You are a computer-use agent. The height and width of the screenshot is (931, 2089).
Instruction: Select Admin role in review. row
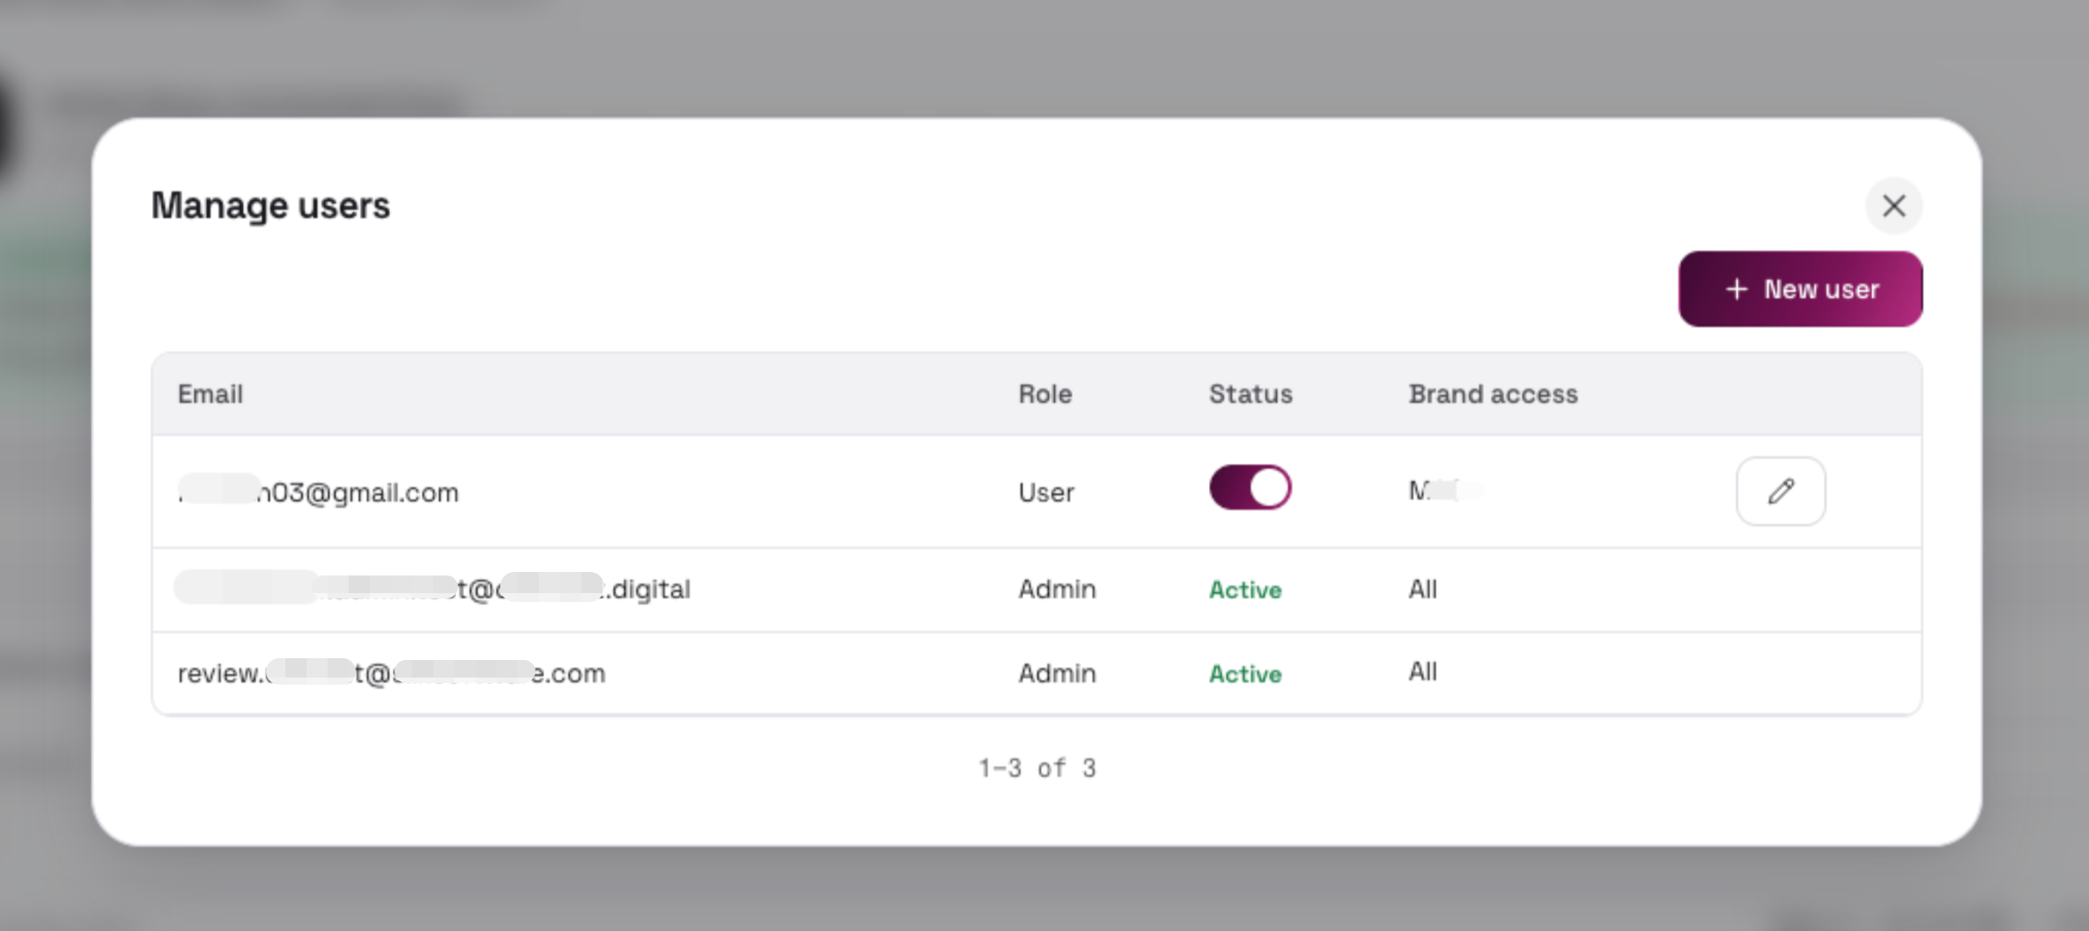(x=1057, y=673)
